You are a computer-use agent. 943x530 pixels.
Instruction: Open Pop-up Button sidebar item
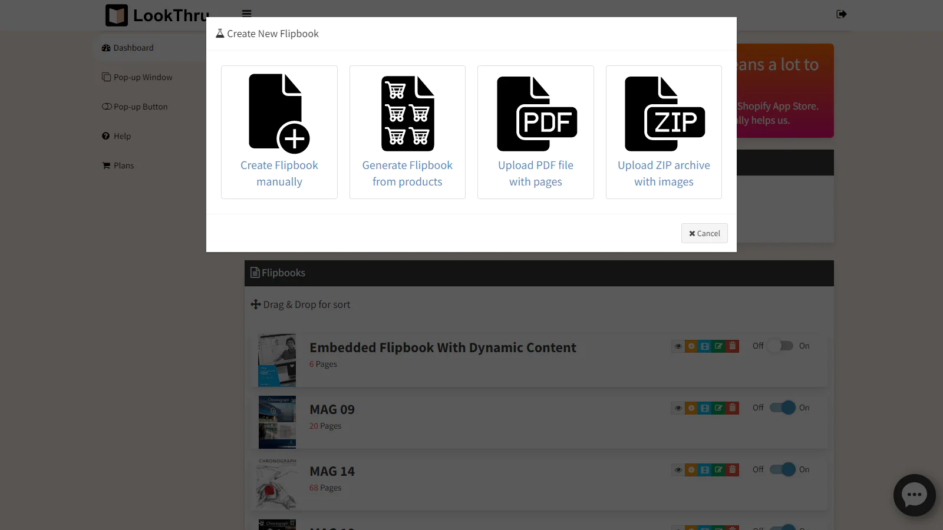tap(135, 107)
